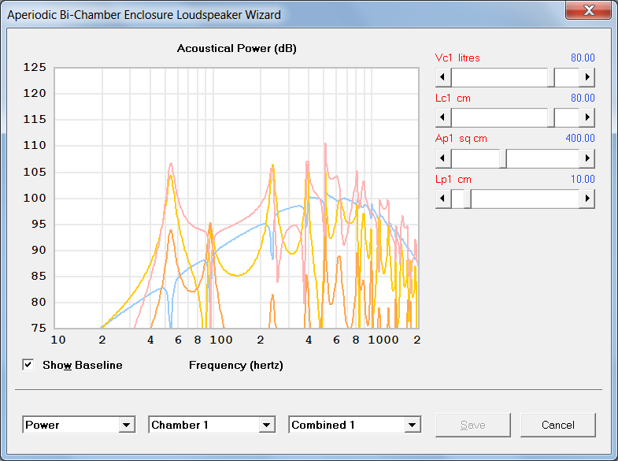
Task: Decrease Lp1 cm with left arrow
Action: 443,199
